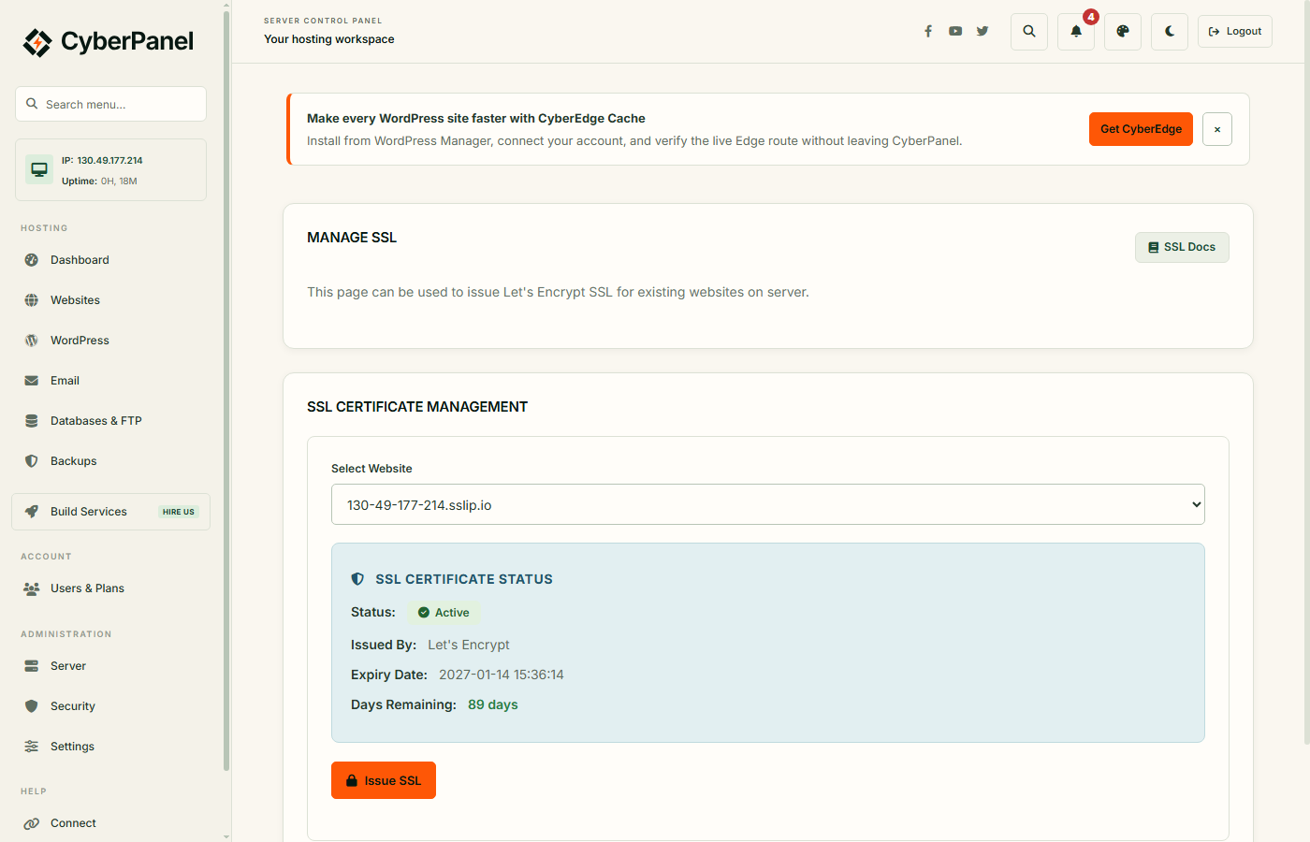1310x842 pixels.
Task: Expand Databases & FTP sidebar menu
Action: click(110, 421)
